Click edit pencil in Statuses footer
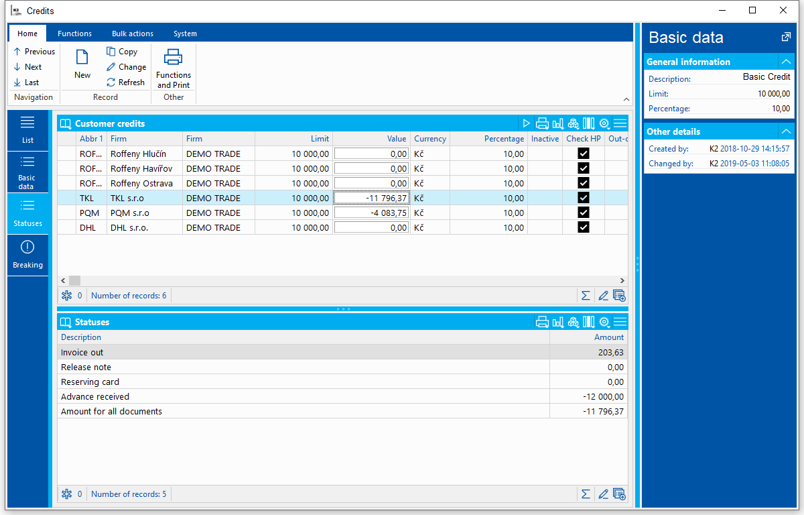804x515 pixels. pyautogui.click(x=603, y=494)
